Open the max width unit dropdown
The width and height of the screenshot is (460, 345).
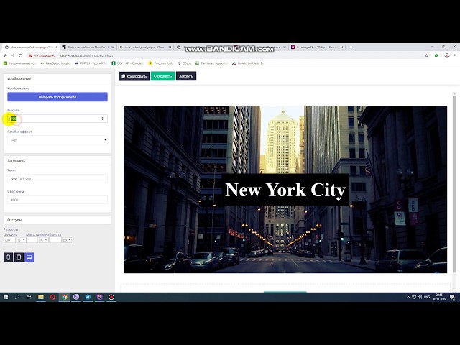coord(43,240)
